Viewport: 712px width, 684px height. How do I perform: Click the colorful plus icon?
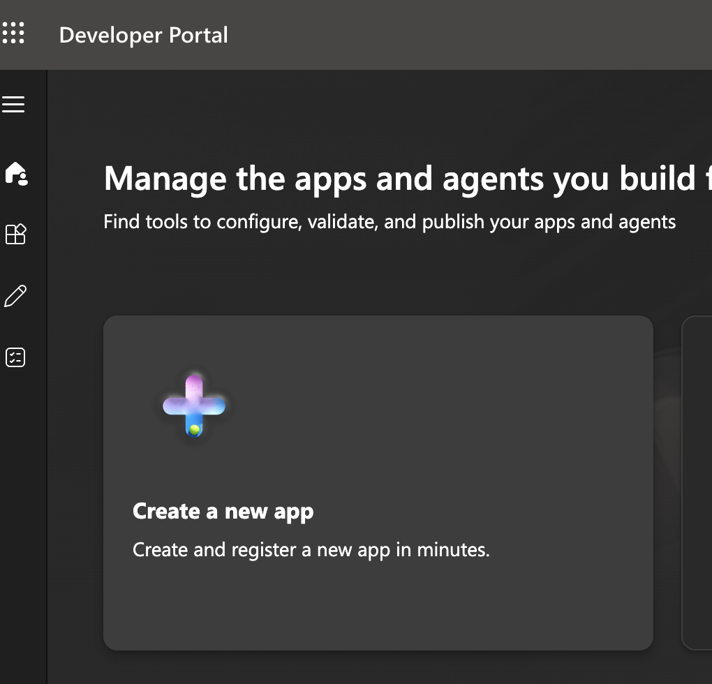click(194, 406)
